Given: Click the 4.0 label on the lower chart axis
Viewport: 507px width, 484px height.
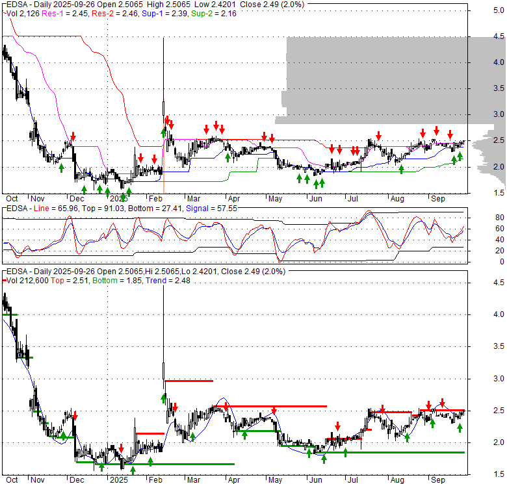Looking at the screenshot, I should pos(499,314).
